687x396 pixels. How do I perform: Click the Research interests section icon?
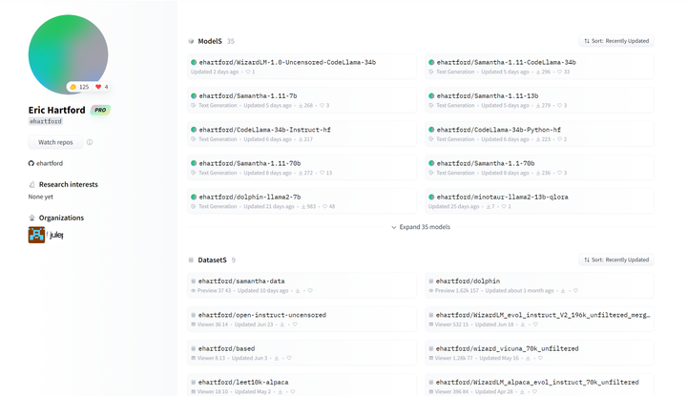tap(31, 184)
